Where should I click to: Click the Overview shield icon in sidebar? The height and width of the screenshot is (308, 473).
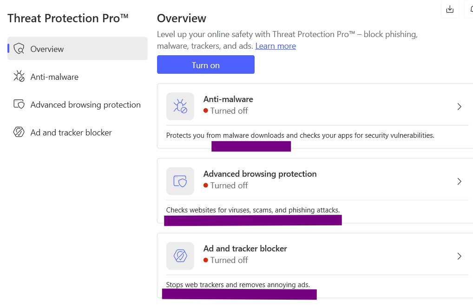(x=19, y=49)
